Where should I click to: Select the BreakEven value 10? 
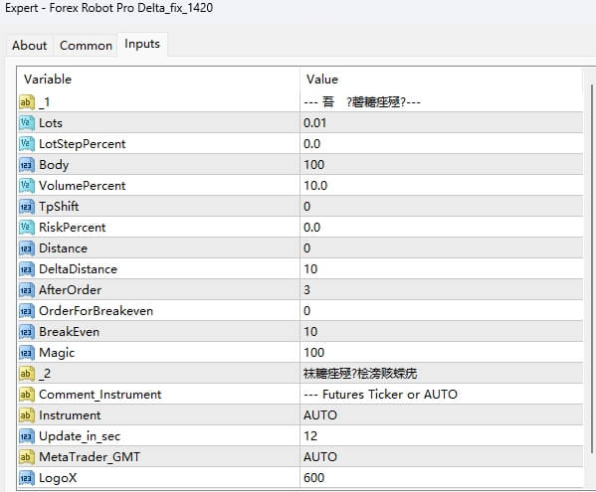310,332
